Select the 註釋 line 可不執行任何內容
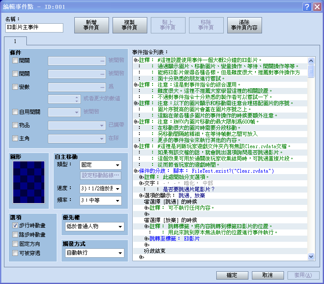This screenshot has height=284, width=324. (220, 208)
